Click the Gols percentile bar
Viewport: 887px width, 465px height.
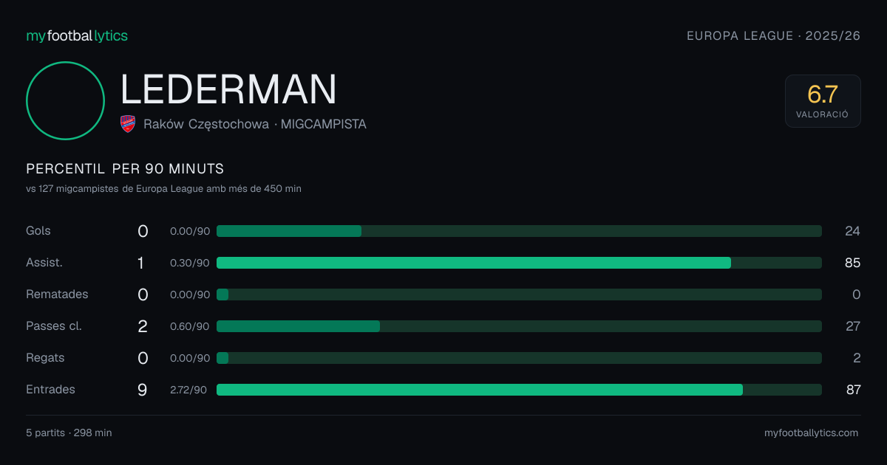coord(519,231)
